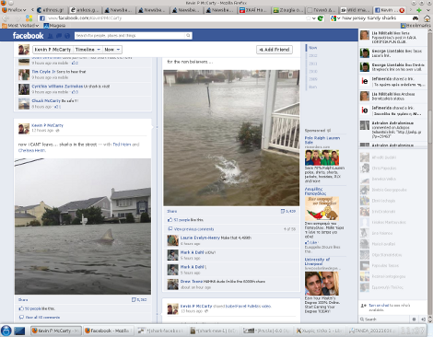Open the Firefox application menu dropdown
Viewport: 433px width, 337px height.
(14, 10)
